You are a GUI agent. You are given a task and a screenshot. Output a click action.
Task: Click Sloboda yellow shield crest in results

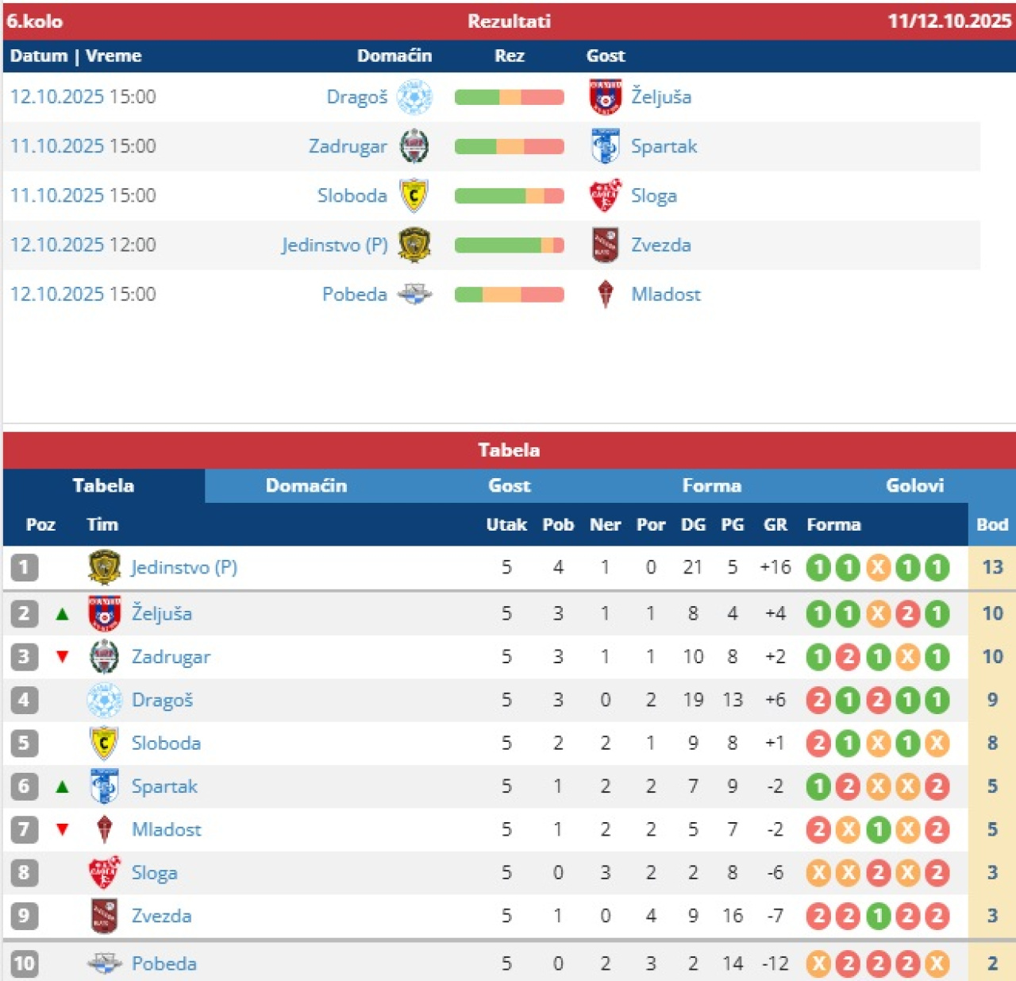pos(414,195)
